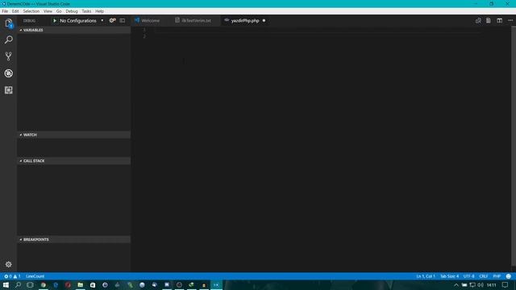The height and width of the screenshot is (290, 516).
Task: Open the View menu
Action: (48, 11)
